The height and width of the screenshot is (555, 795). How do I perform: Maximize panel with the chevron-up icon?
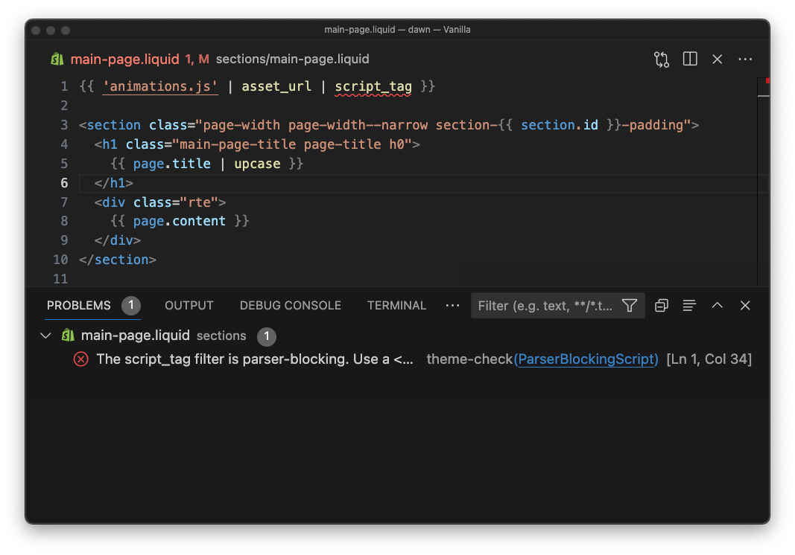point(717,305)
